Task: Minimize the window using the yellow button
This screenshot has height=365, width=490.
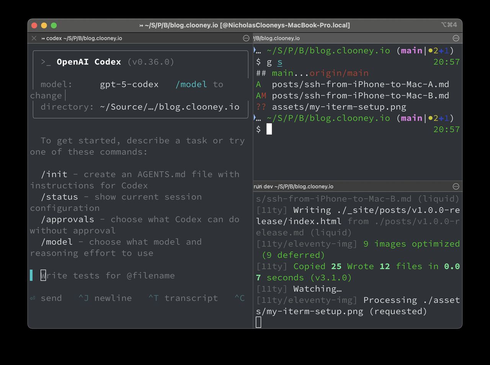Action: (44, 25)
